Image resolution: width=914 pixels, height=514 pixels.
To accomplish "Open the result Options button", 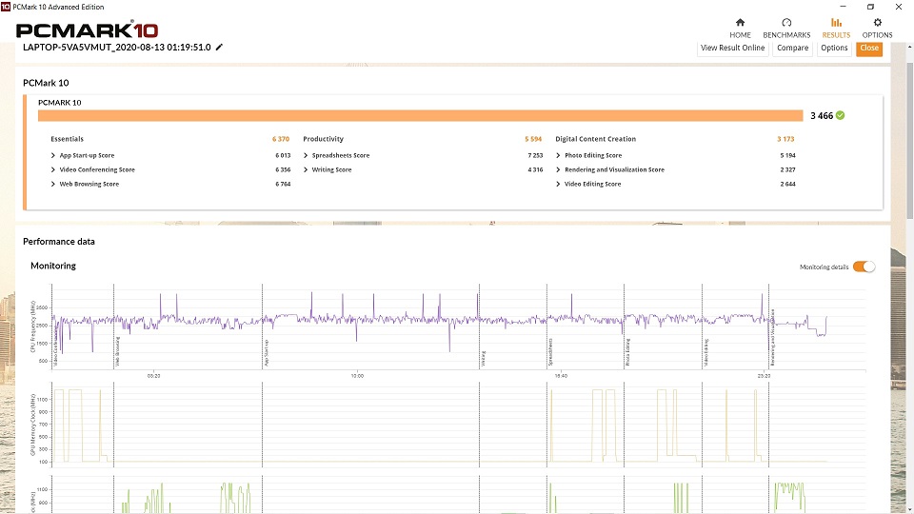I will click(834, 49).
